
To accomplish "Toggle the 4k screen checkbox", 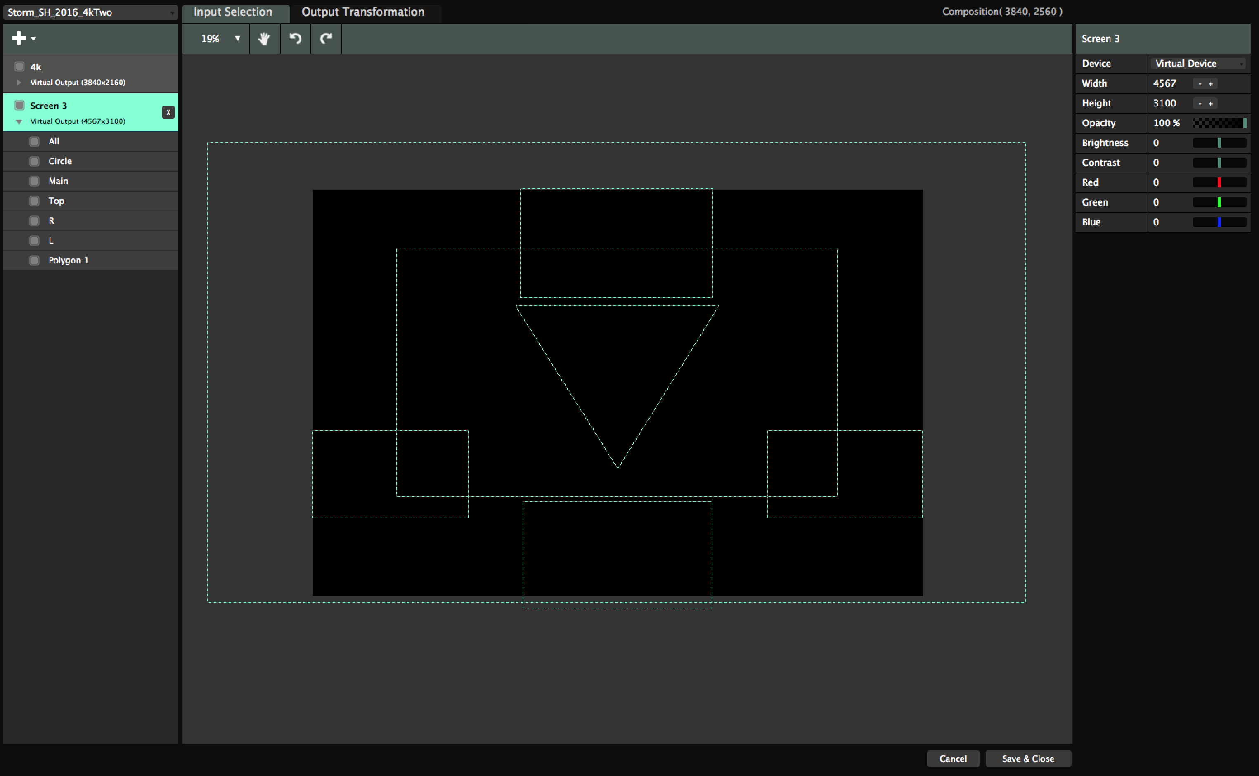I will tap(19, 67).
